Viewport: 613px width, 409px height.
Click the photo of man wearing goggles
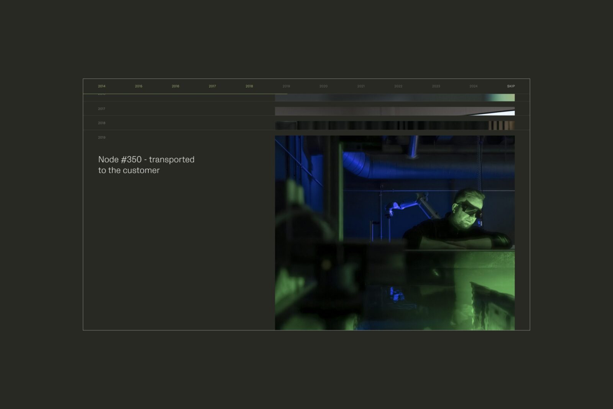(395, 232)
